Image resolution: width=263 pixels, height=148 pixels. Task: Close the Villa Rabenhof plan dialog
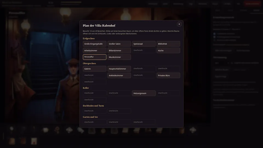pos(179,24)
